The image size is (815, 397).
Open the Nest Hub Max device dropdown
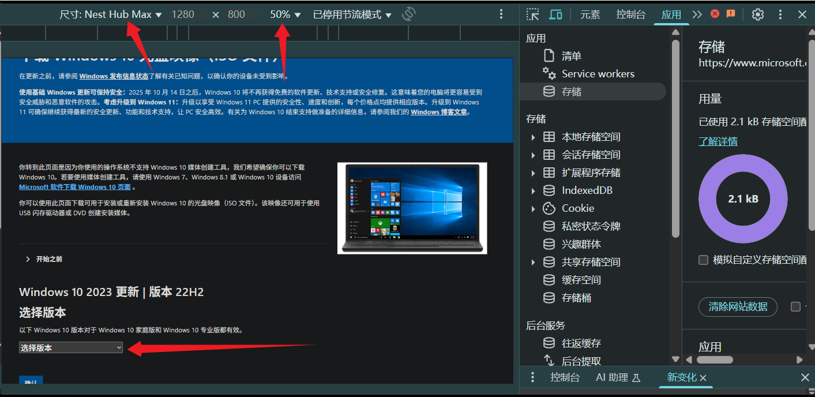111,14
